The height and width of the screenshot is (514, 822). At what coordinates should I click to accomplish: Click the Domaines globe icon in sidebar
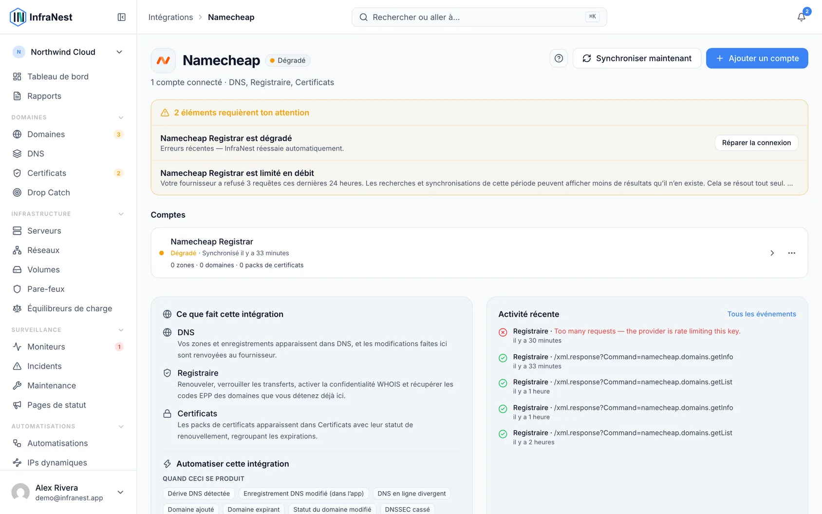coord(17,134)
